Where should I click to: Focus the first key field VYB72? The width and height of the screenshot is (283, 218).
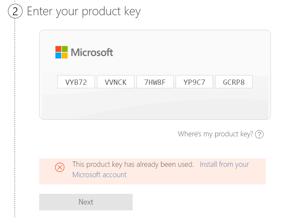click(x=76, y=82)
